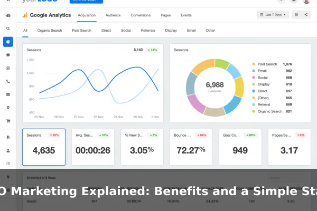This screenshot has width=317, height=211.
Task: Click the Referral legend entry
Action: point(272,104)
